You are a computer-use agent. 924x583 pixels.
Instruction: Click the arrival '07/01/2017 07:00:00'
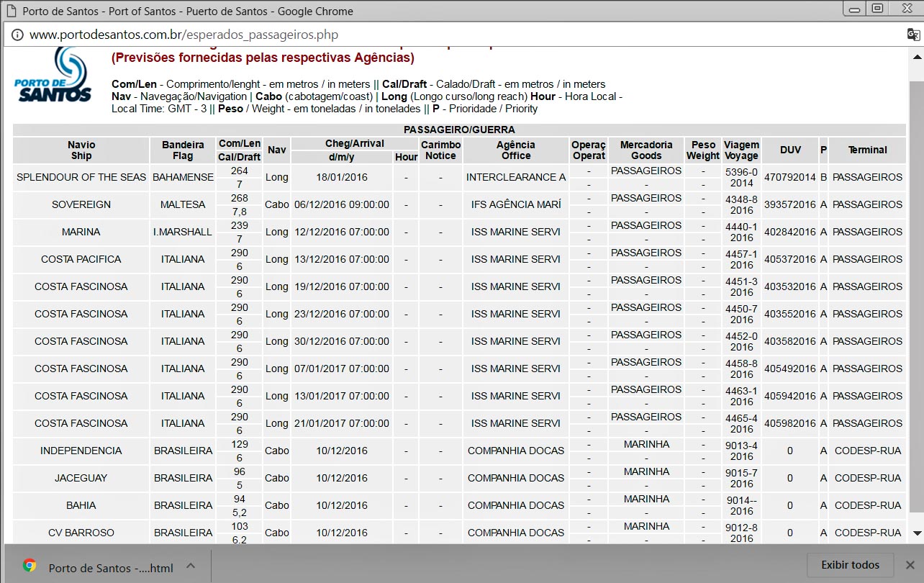coord(342,369)
